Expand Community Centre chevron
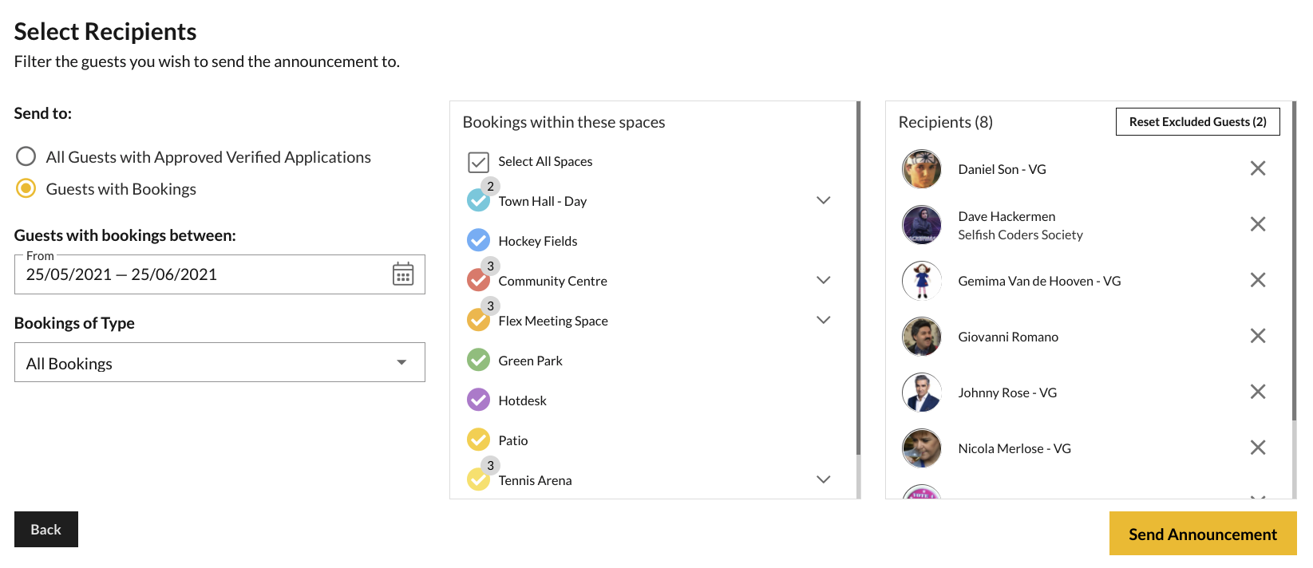 coord(824,280)
